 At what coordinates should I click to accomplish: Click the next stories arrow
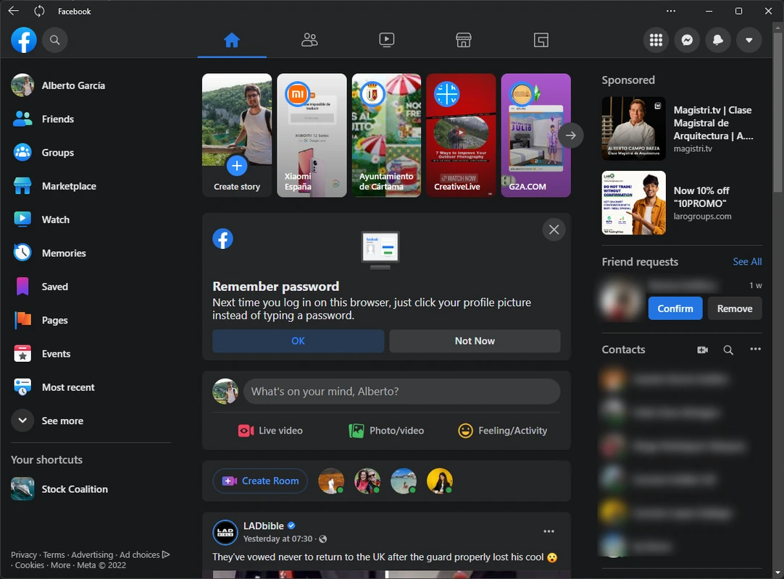point(570,135)
